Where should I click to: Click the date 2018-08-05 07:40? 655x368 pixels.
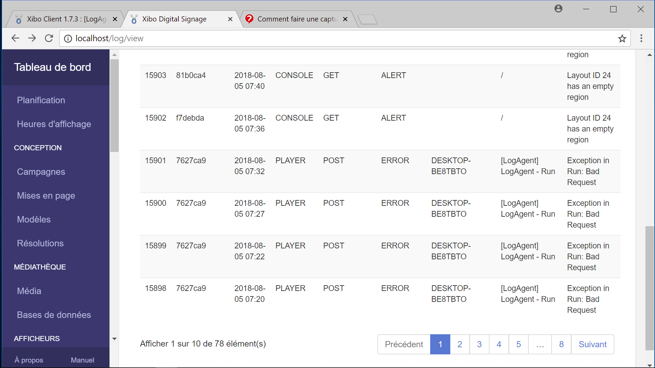[250, 81]
